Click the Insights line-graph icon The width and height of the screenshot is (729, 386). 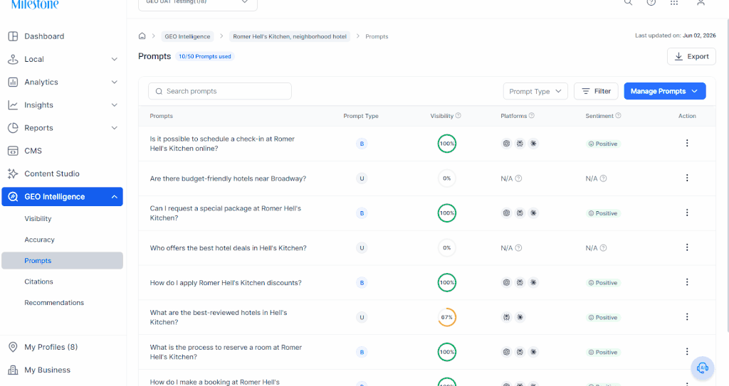click(x=13, y=105)
